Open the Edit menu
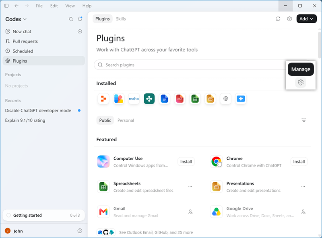This screenshot has width=322, height=238. point(54,6)
